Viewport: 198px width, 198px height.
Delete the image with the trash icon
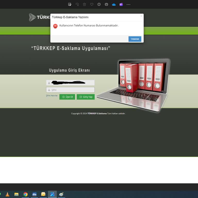(84, 4)
